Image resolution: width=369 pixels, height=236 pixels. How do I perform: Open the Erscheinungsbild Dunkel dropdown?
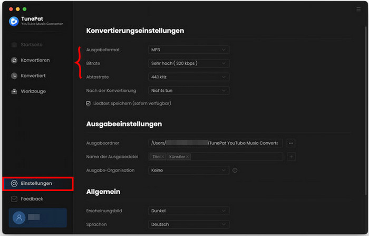[189, 211]
